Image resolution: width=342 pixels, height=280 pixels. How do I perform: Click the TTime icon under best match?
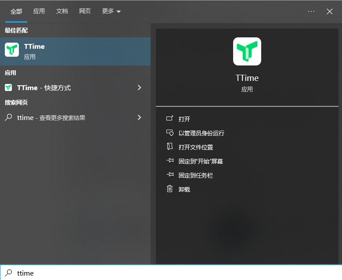[x=12, y=50]
